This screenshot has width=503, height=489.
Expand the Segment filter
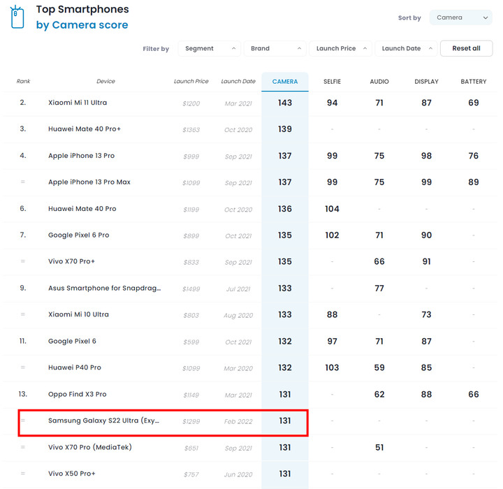point(209,48)
